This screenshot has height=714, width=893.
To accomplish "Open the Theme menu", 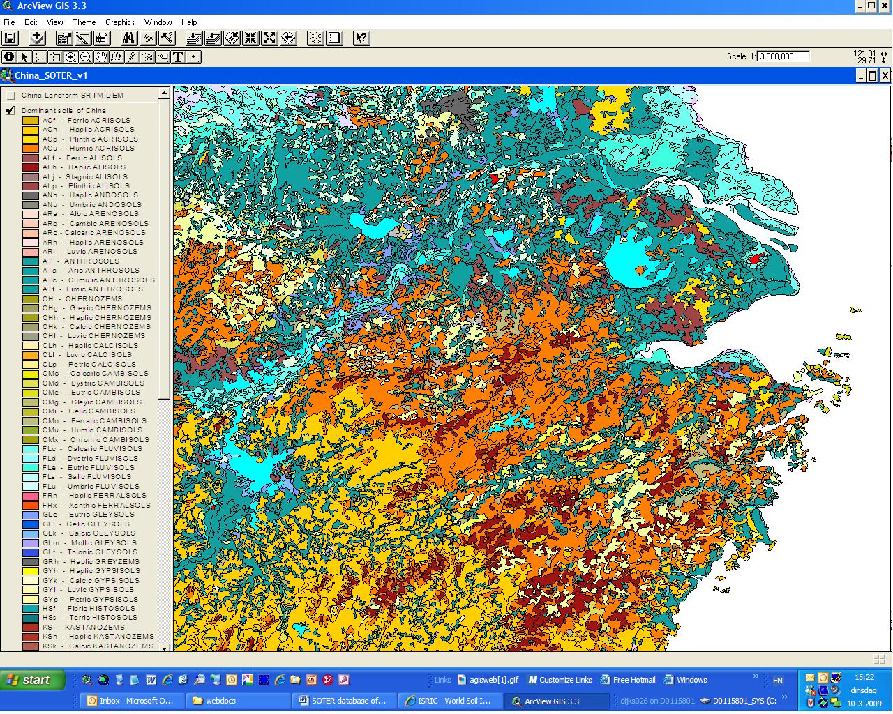I will click(x=84, y=22).
